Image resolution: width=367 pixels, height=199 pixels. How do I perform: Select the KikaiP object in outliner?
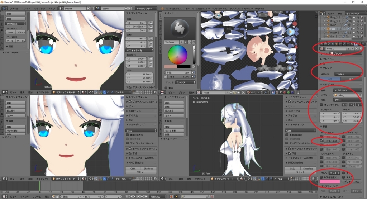[x=333, y=33]
